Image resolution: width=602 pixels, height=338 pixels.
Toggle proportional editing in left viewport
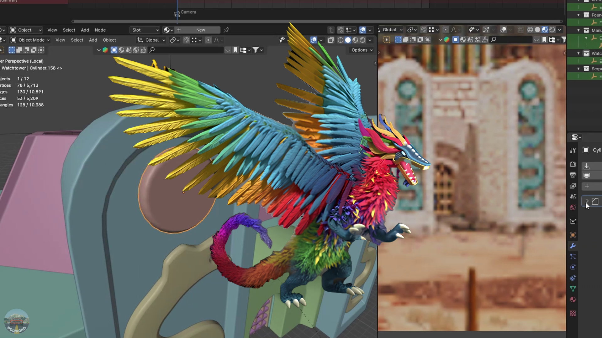(208, 40)
